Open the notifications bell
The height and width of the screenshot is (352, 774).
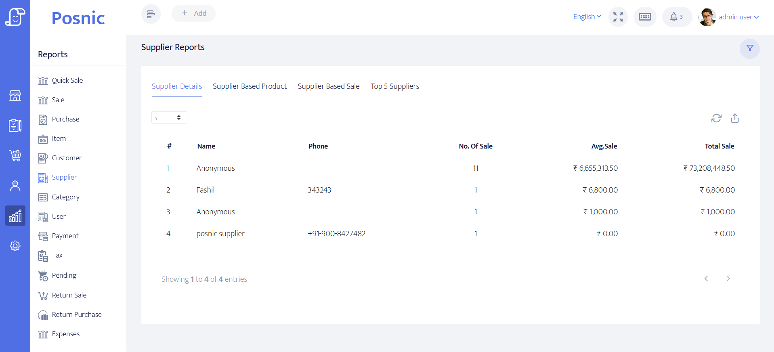pos(676,17)
